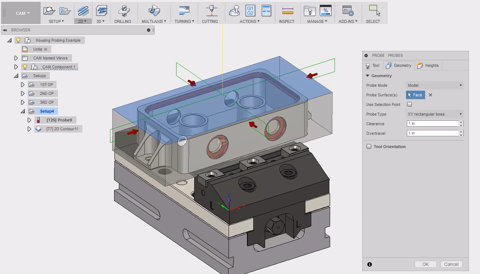Click the Simulate icon in Actions
Viewport: 480px width, 274px height.
pos(234,11)
